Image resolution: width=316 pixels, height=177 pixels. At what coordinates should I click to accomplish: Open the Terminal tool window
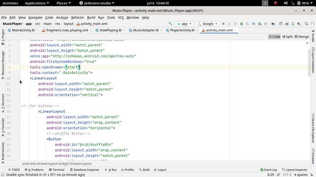pos(57,170)
